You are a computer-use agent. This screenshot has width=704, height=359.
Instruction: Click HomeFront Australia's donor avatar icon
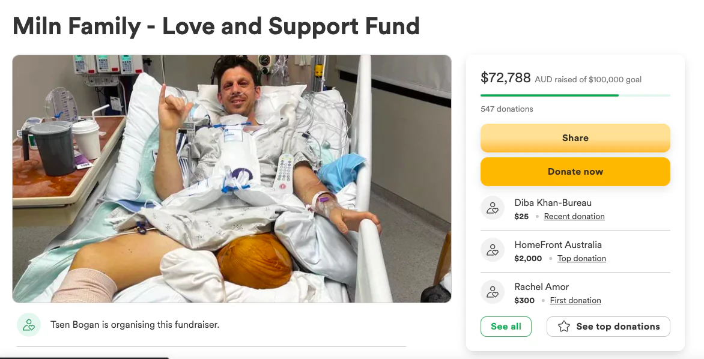click(493, 250)
